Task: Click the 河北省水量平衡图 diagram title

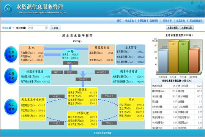Action: 77,36
